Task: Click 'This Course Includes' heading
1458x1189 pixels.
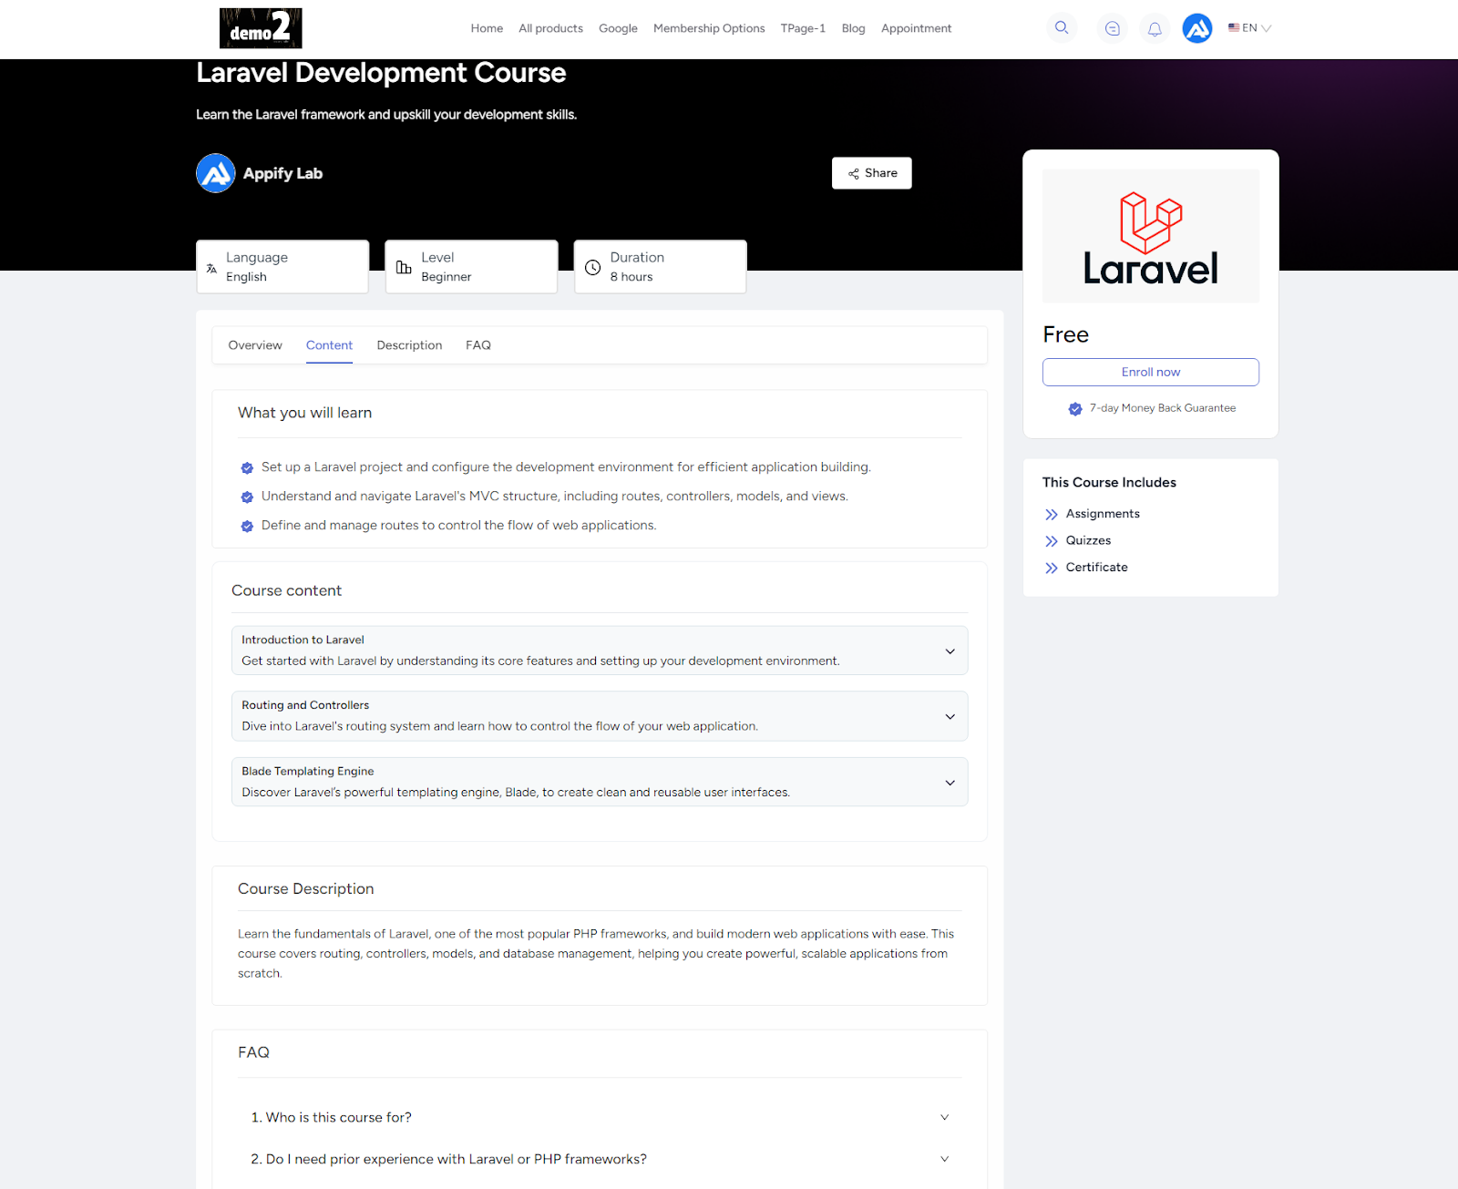Action: point(1109,483)
